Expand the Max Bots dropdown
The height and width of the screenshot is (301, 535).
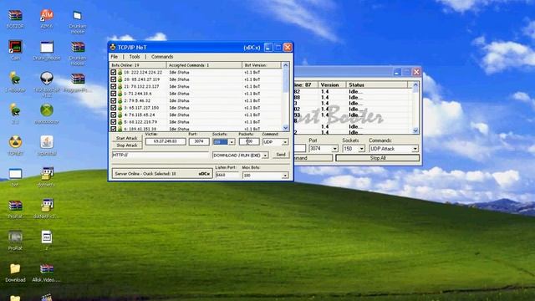pyautogui.click(x=285, y=176)
